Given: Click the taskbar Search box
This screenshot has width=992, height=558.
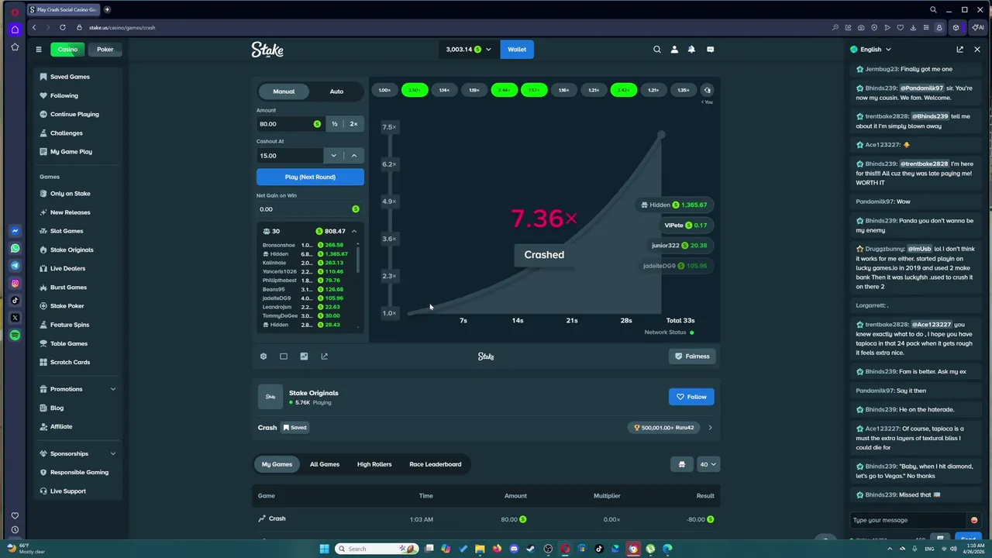Looking at the screenshot, I should point(376,549).
